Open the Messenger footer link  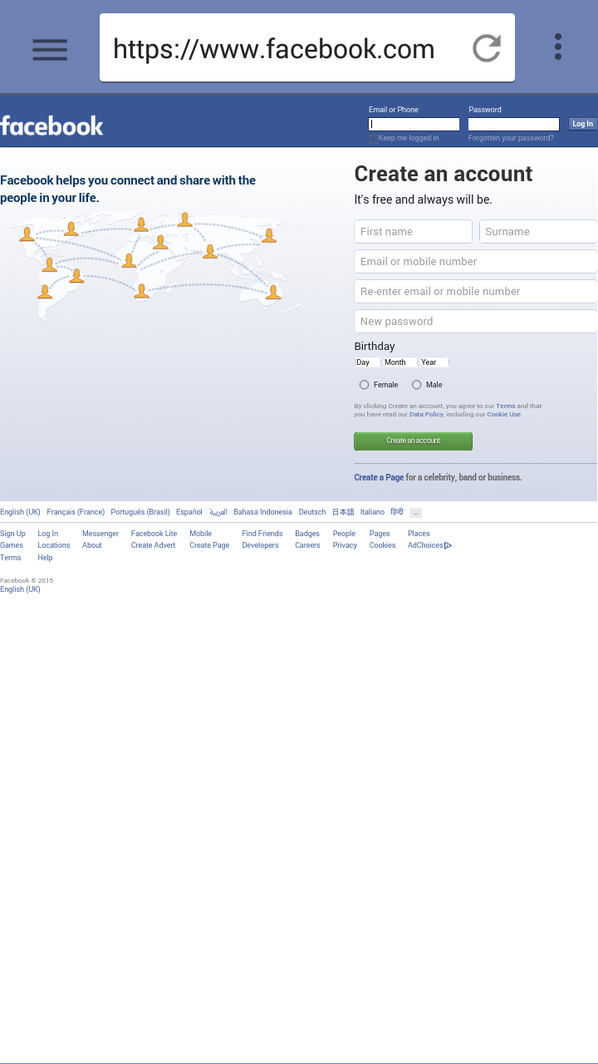[100, 534]
